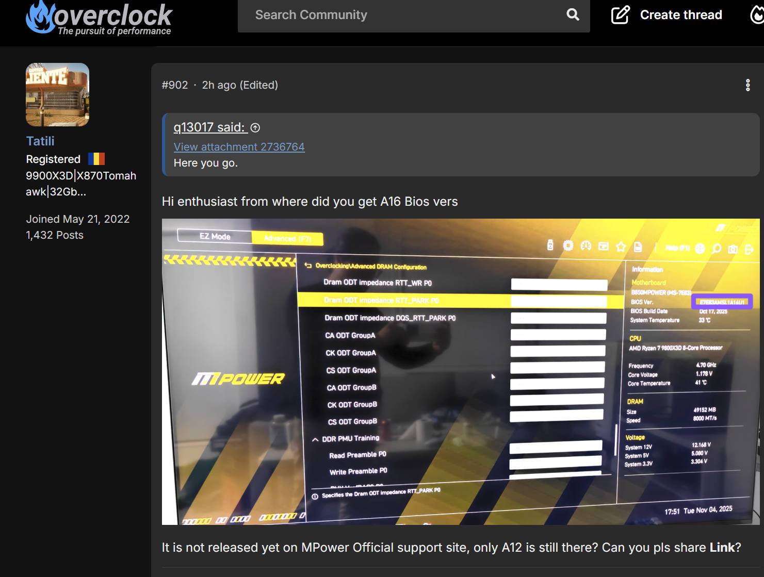Open the View attachment 2736764 link
Viewport: 764px width, 577px height.
tap(239, 147)
